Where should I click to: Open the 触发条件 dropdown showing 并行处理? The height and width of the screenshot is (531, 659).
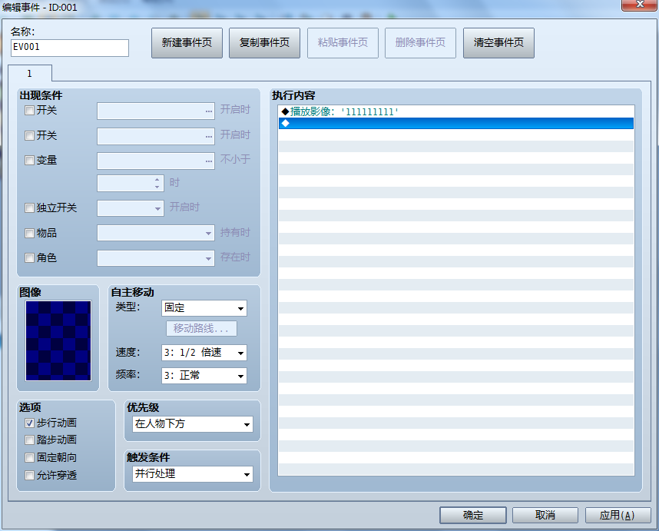click(x=193, y=474)
